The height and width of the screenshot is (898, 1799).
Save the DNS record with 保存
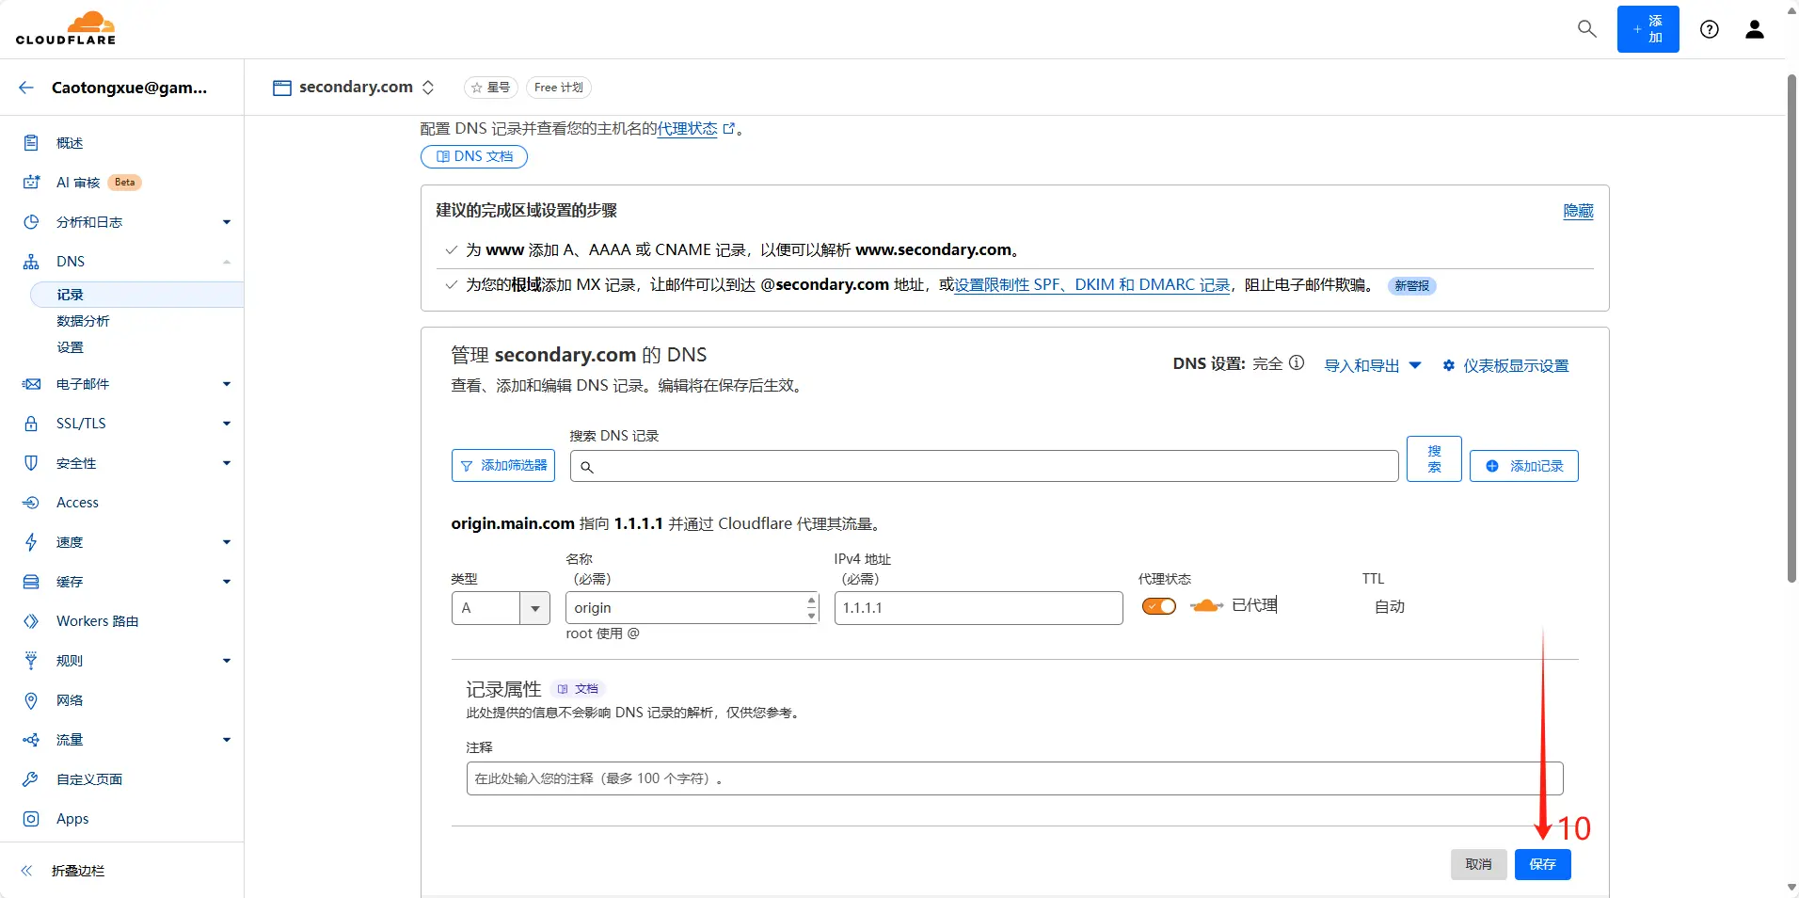click(x=1542, y=864)
